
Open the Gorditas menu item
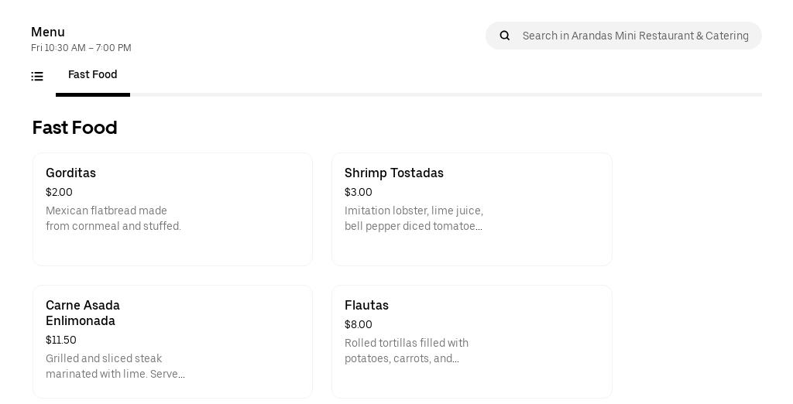pos(71,173)
